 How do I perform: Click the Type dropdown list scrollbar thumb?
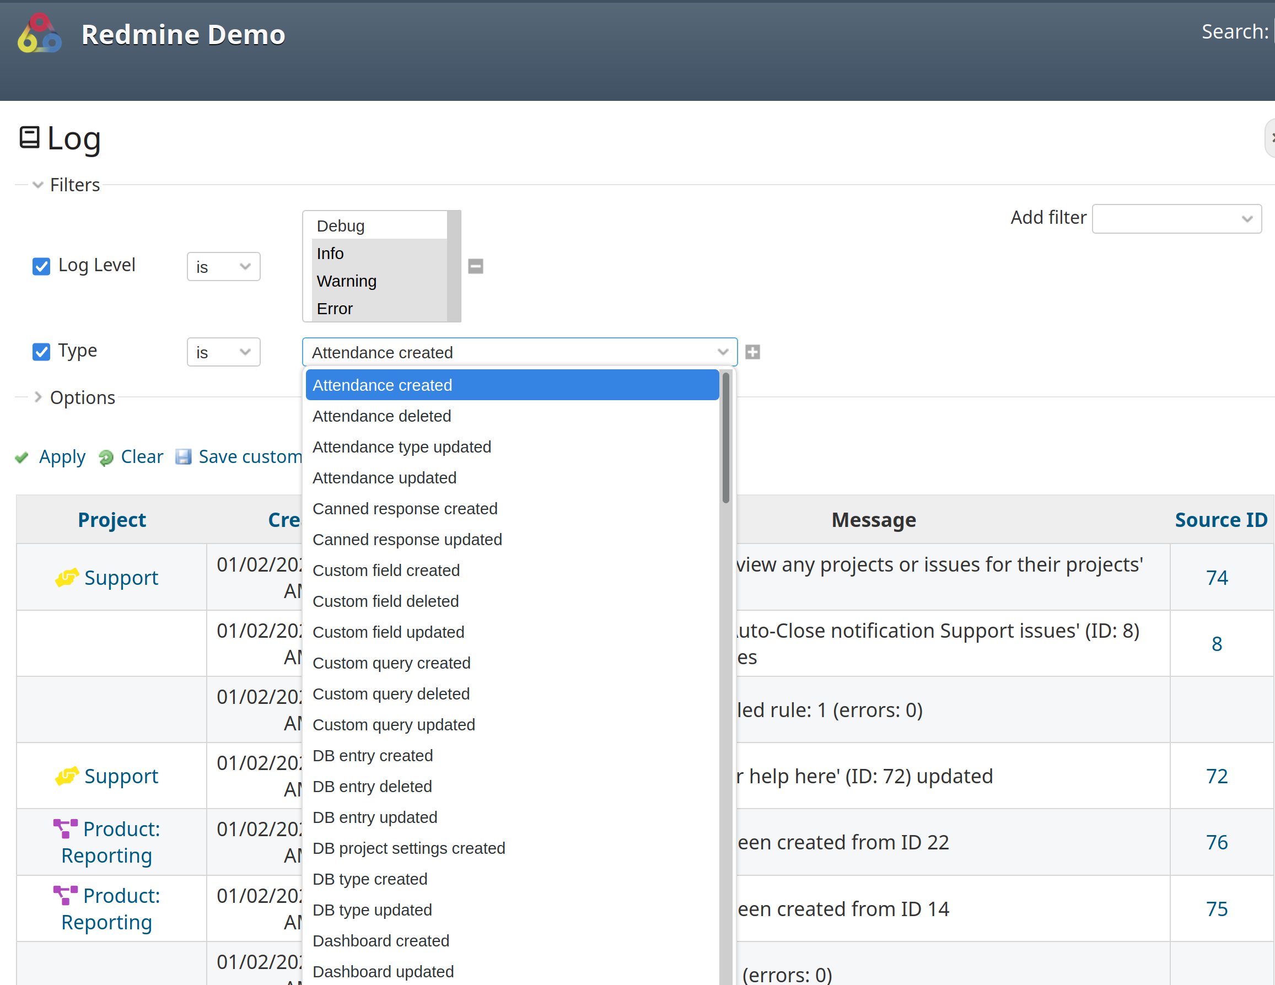(725, 438)
